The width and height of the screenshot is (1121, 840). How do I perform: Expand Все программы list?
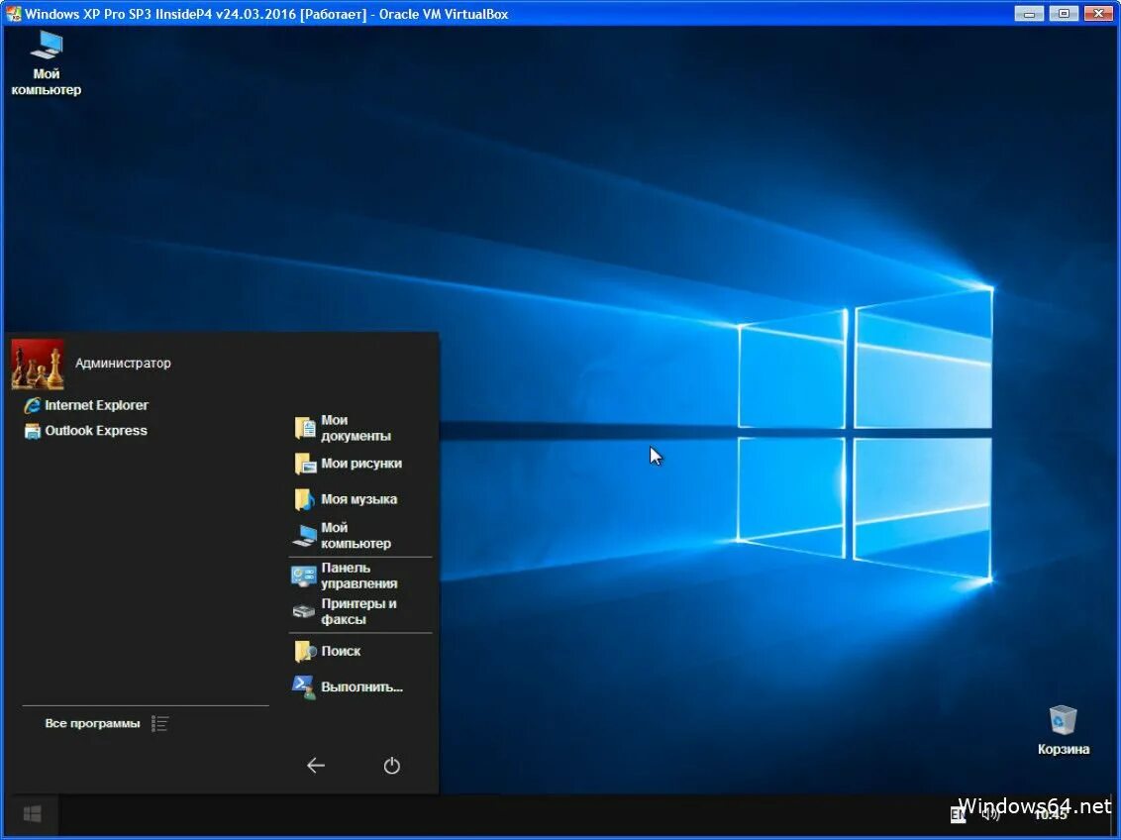point(106,723)
